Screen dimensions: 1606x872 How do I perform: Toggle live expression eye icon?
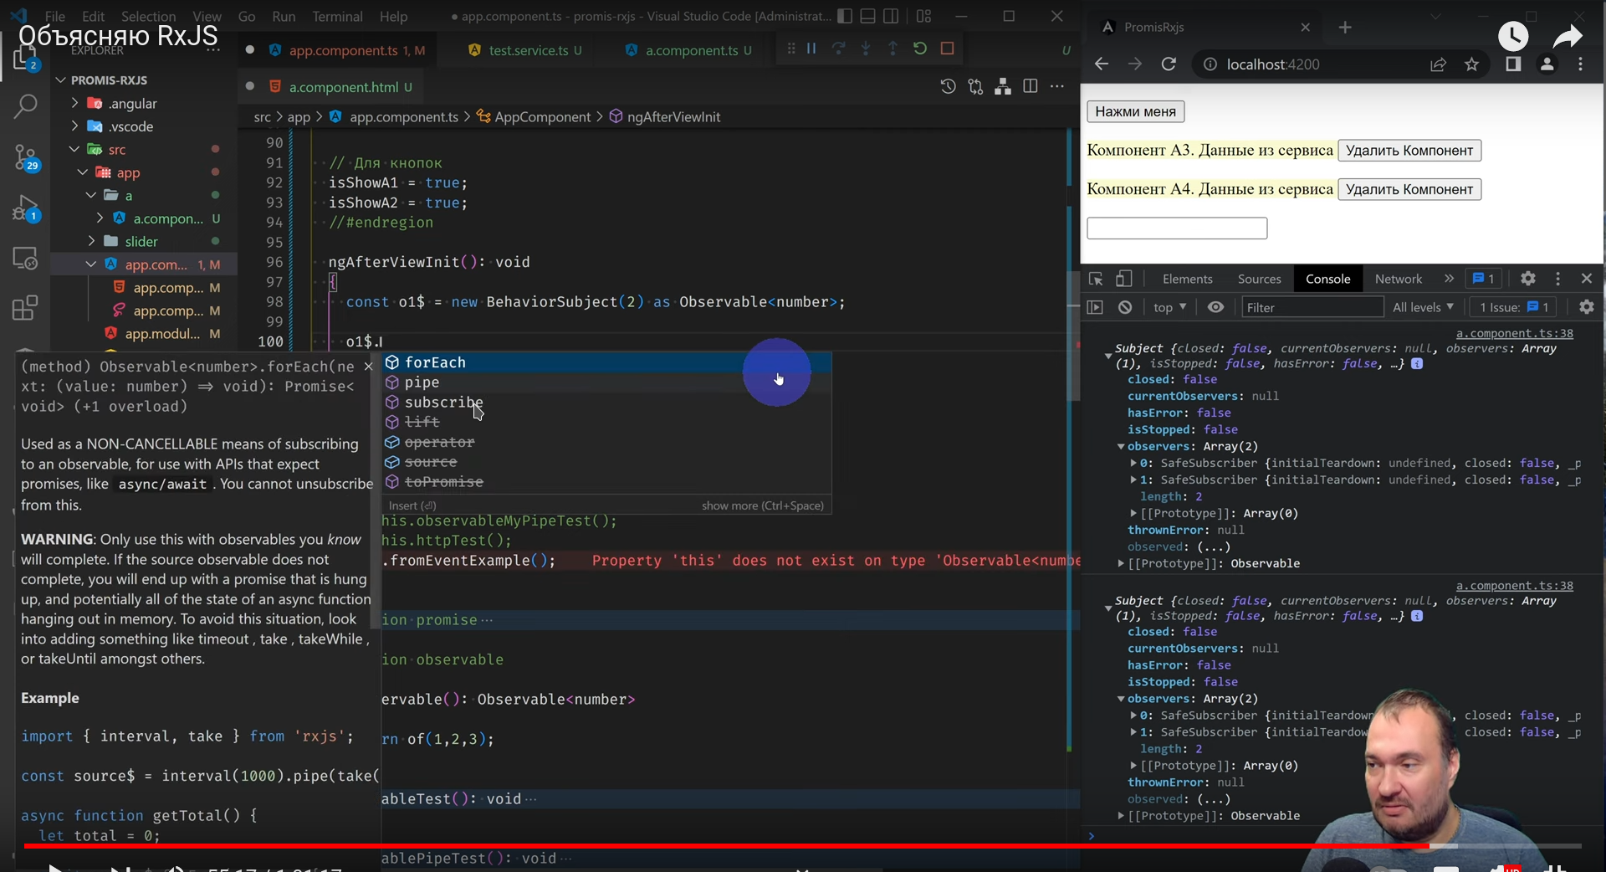coord(1215,308)
